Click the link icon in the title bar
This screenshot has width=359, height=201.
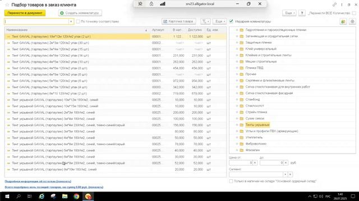334,4
